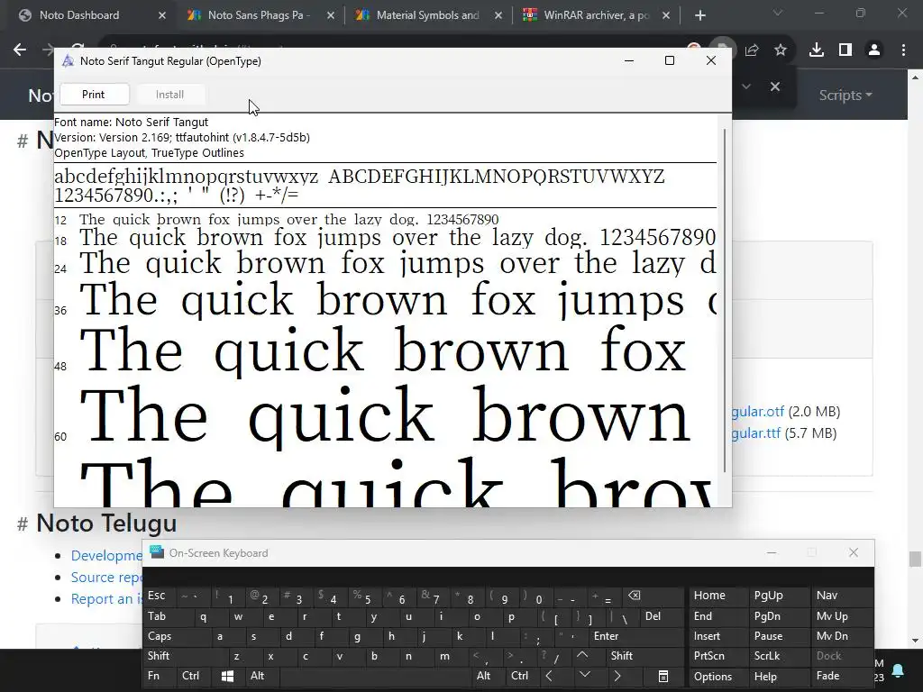Screen dimensions: 923x692
Task: Click the Enter key on On-Screen Keyboard
Action: pos(637,636)
